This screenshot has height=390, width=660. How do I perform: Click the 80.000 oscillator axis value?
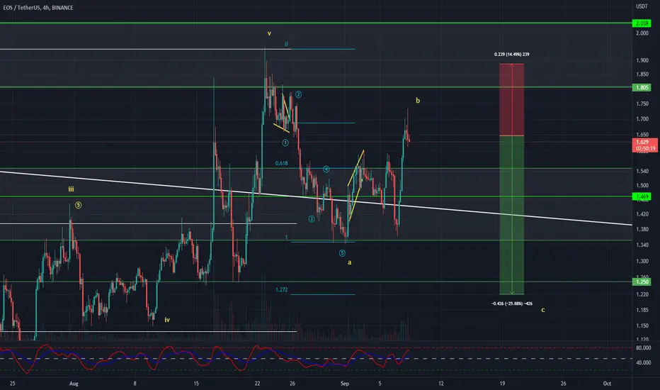pyautogui.click(x=644, y=348)
